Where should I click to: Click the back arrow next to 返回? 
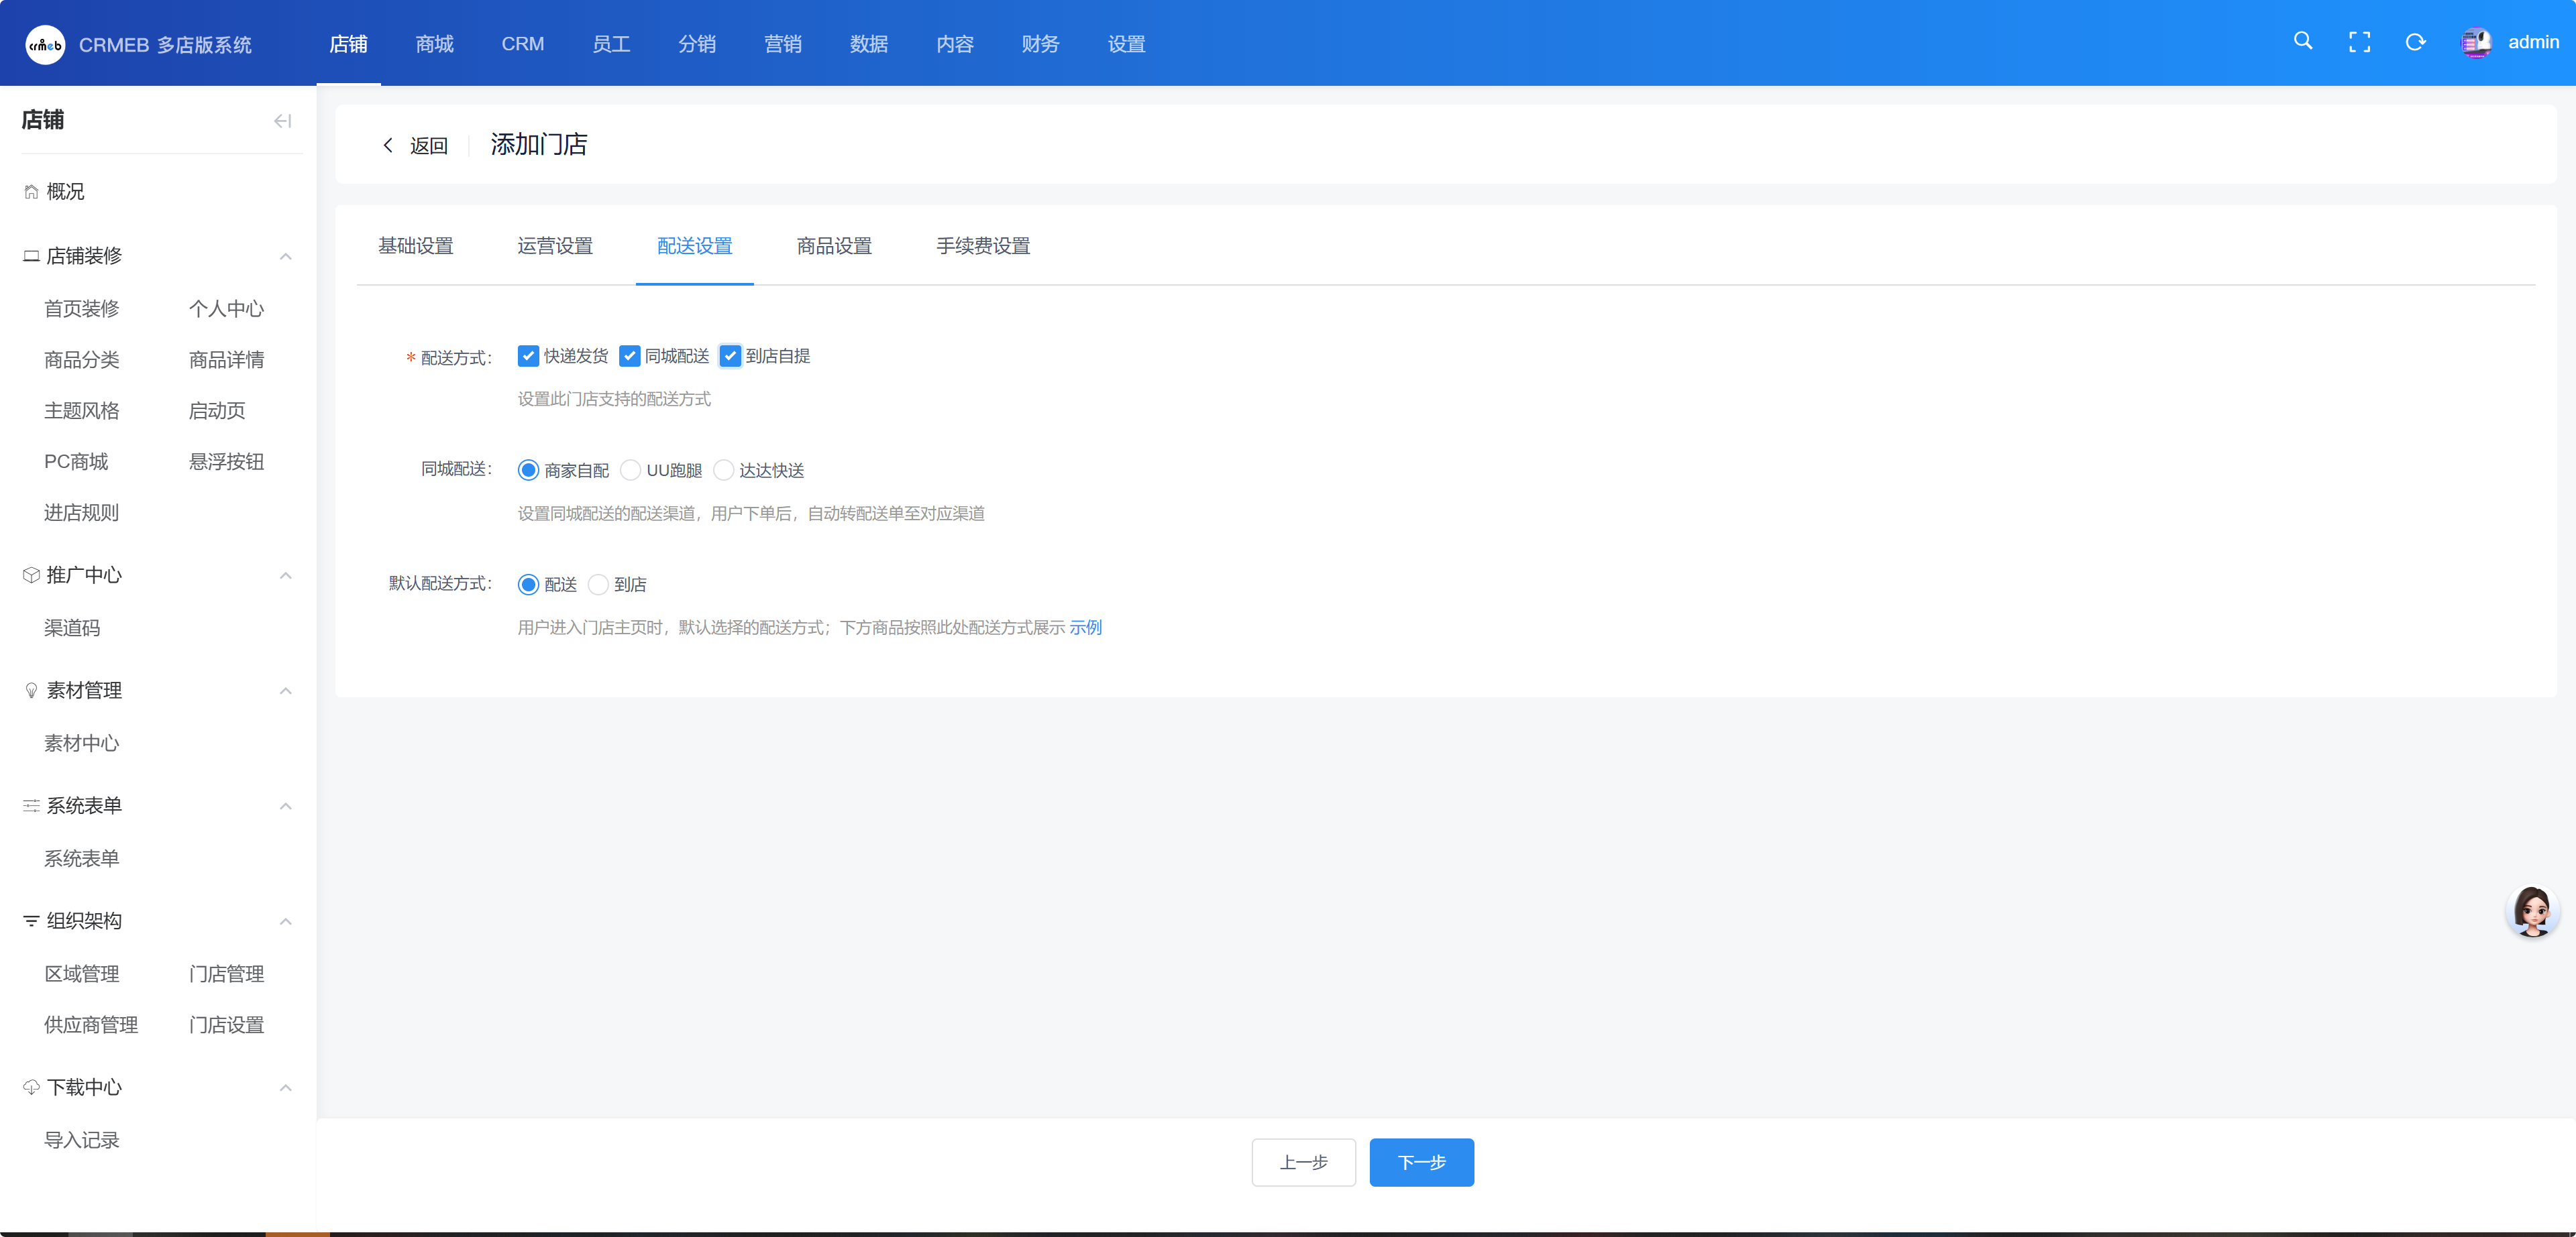point(388,146)
